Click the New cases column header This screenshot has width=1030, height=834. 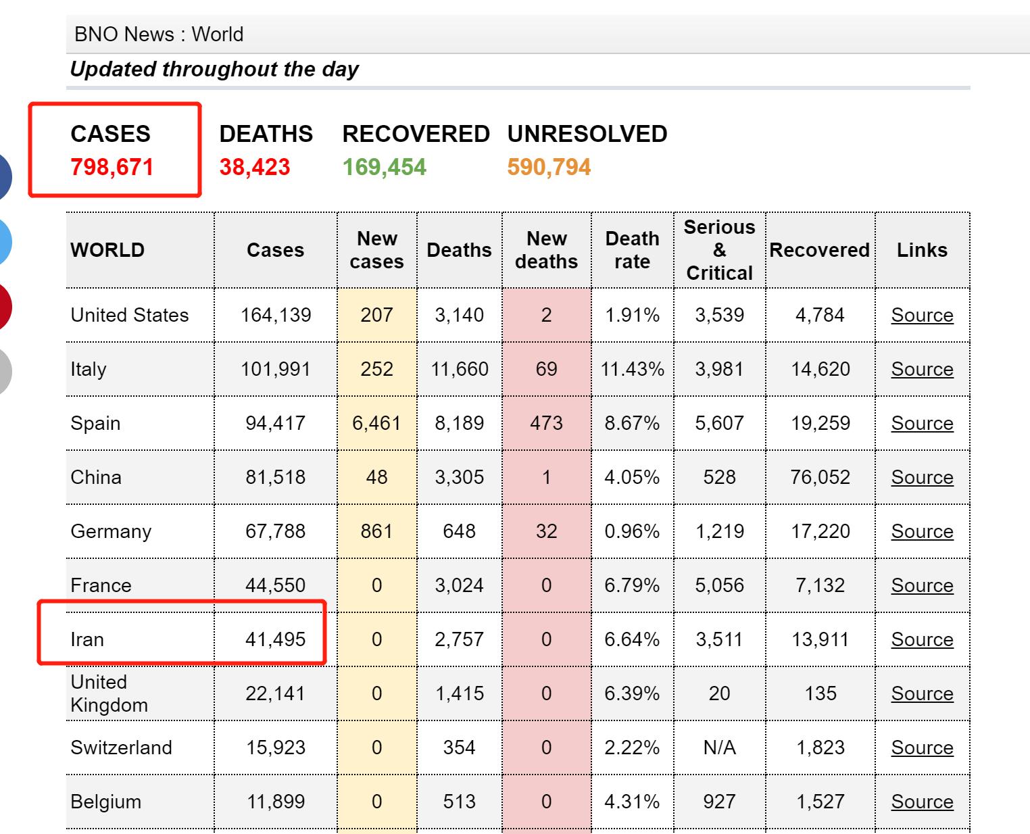pyautogui.click(x=376, y=250)
